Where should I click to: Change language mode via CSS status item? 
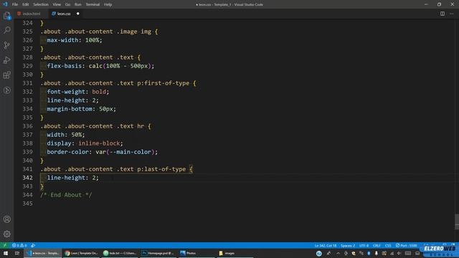tap(388, 245)
